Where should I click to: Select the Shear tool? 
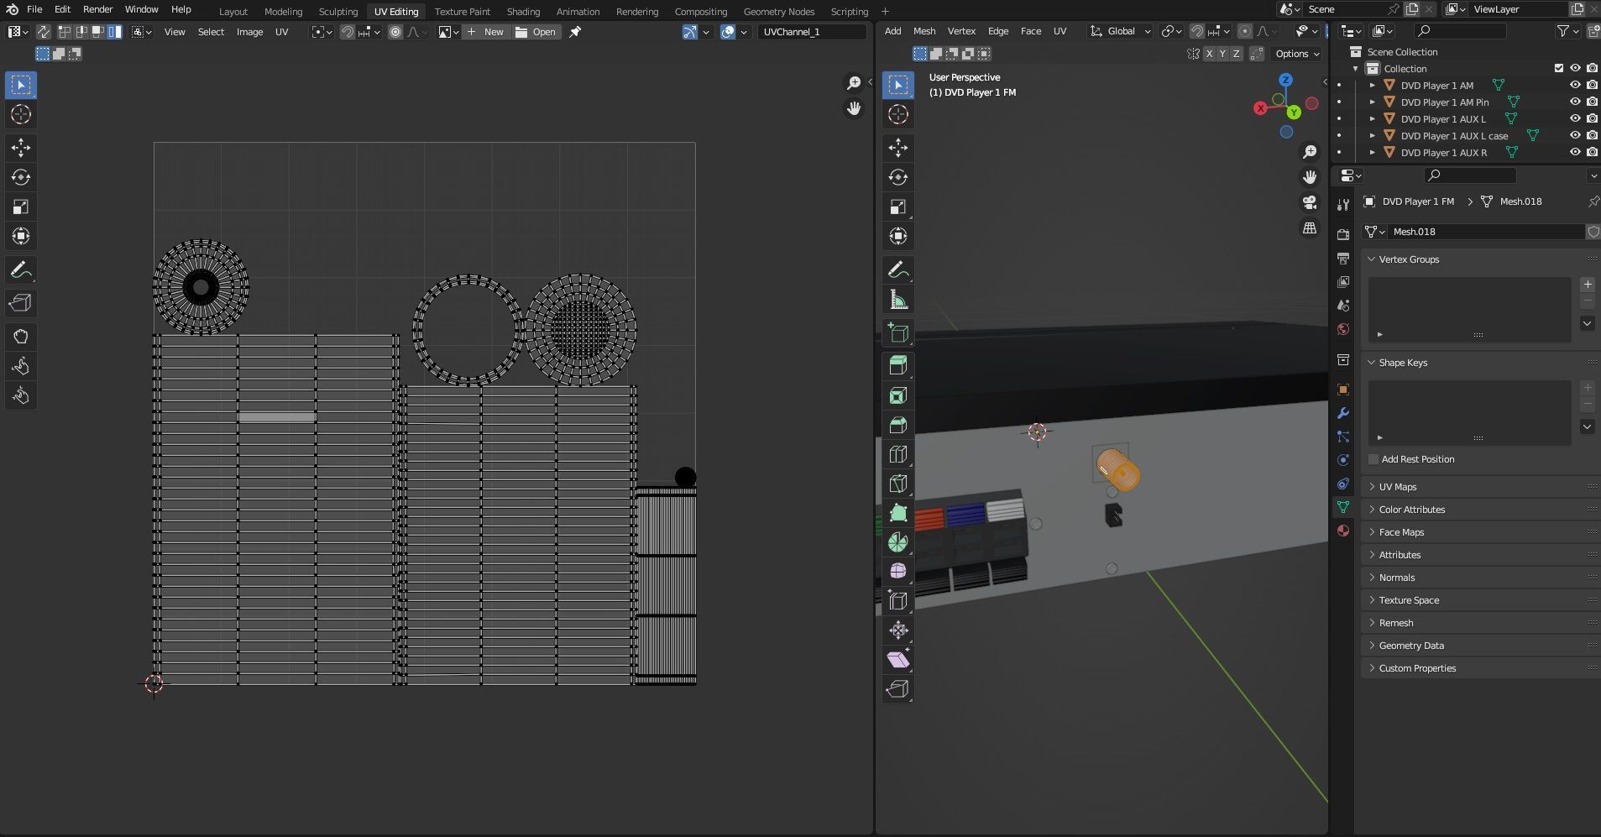(x=898, y=660)
